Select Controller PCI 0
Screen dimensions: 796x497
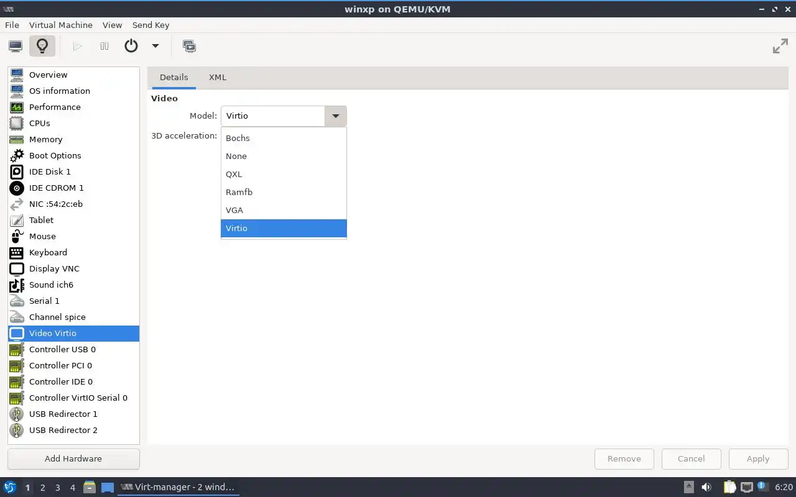[x=73, y=365]
